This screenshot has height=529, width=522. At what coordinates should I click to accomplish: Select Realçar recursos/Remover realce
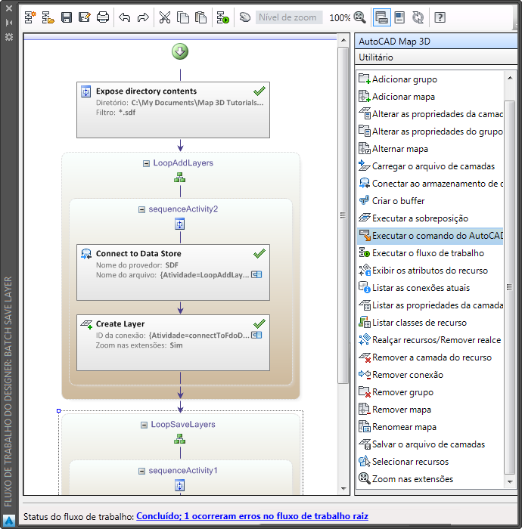tap(430, 340)
